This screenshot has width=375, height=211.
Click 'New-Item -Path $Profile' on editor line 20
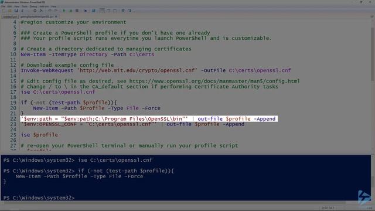97,108
